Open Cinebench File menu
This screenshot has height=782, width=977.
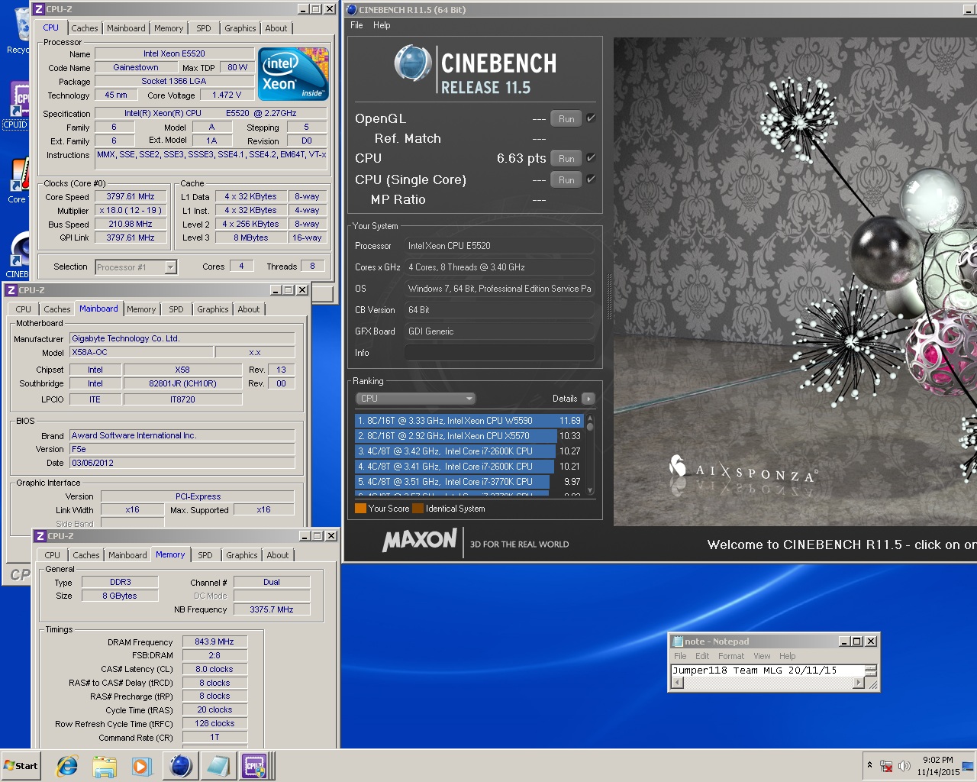tap(356, 25)
